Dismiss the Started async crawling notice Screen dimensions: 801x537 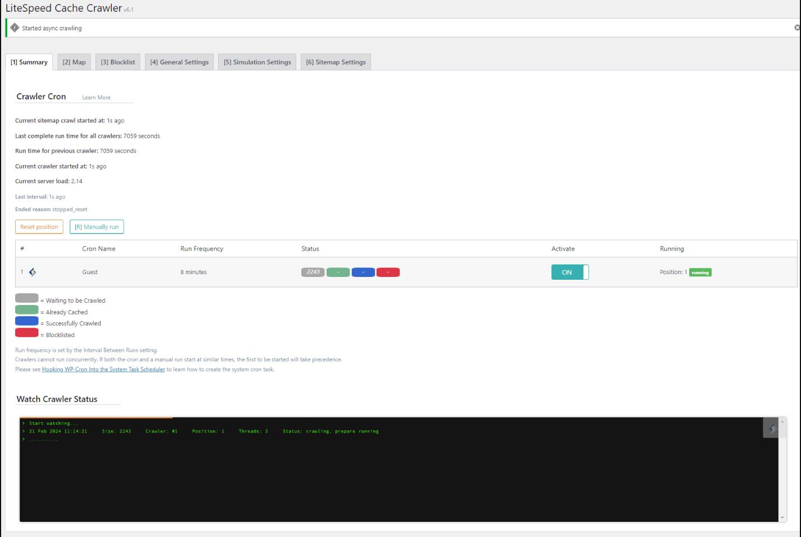point(797,28)
